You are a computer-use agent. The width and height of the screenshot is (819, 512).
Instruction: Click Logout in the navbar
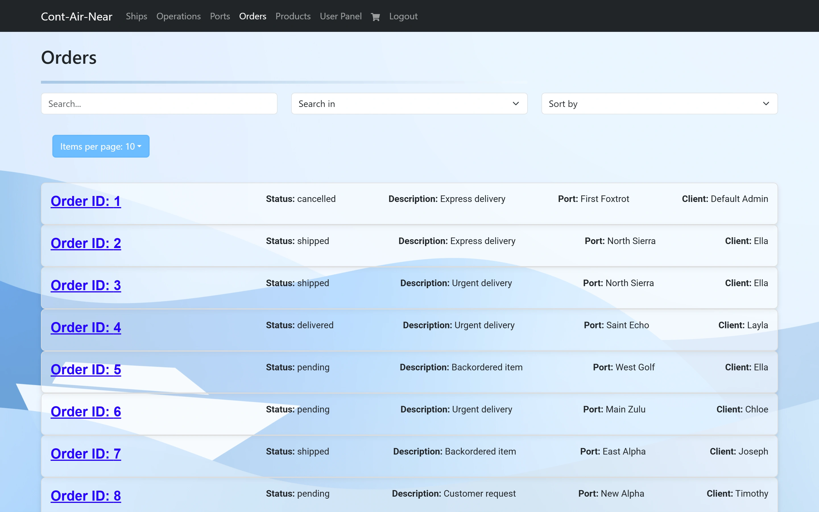coord(403,16)
